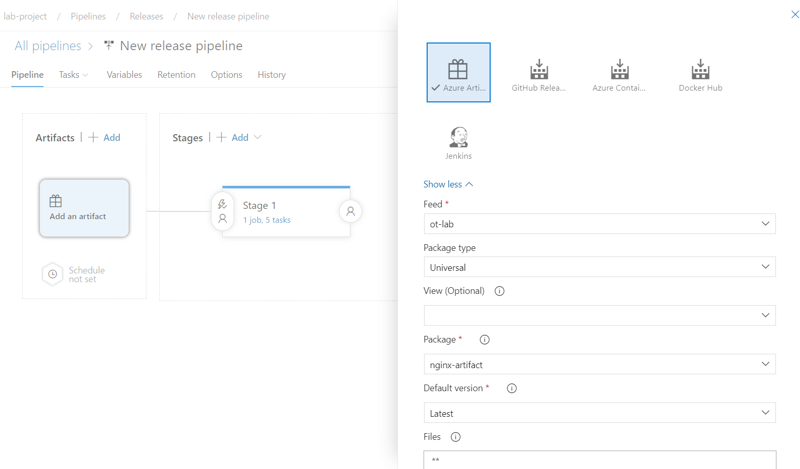This screenshot has width=800, height=469.
Task: Click New release pipeline breadcrumb
Action: coord(228,16)
